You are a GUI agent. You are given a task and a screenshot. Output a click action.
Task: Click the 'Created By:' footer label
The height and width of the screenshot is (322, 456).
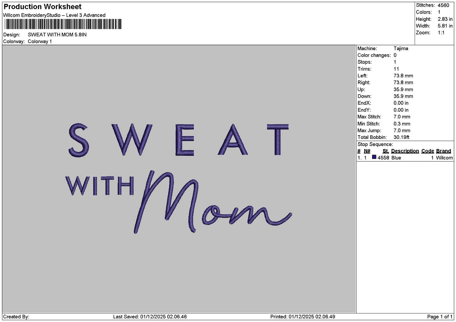coord(16,317)
